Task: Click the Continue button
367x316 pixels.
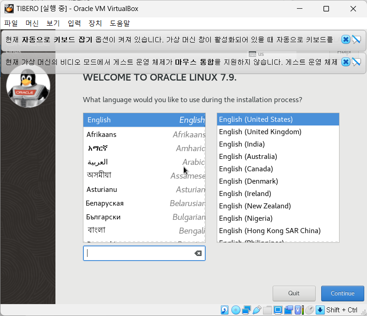Action: (342, 293)
